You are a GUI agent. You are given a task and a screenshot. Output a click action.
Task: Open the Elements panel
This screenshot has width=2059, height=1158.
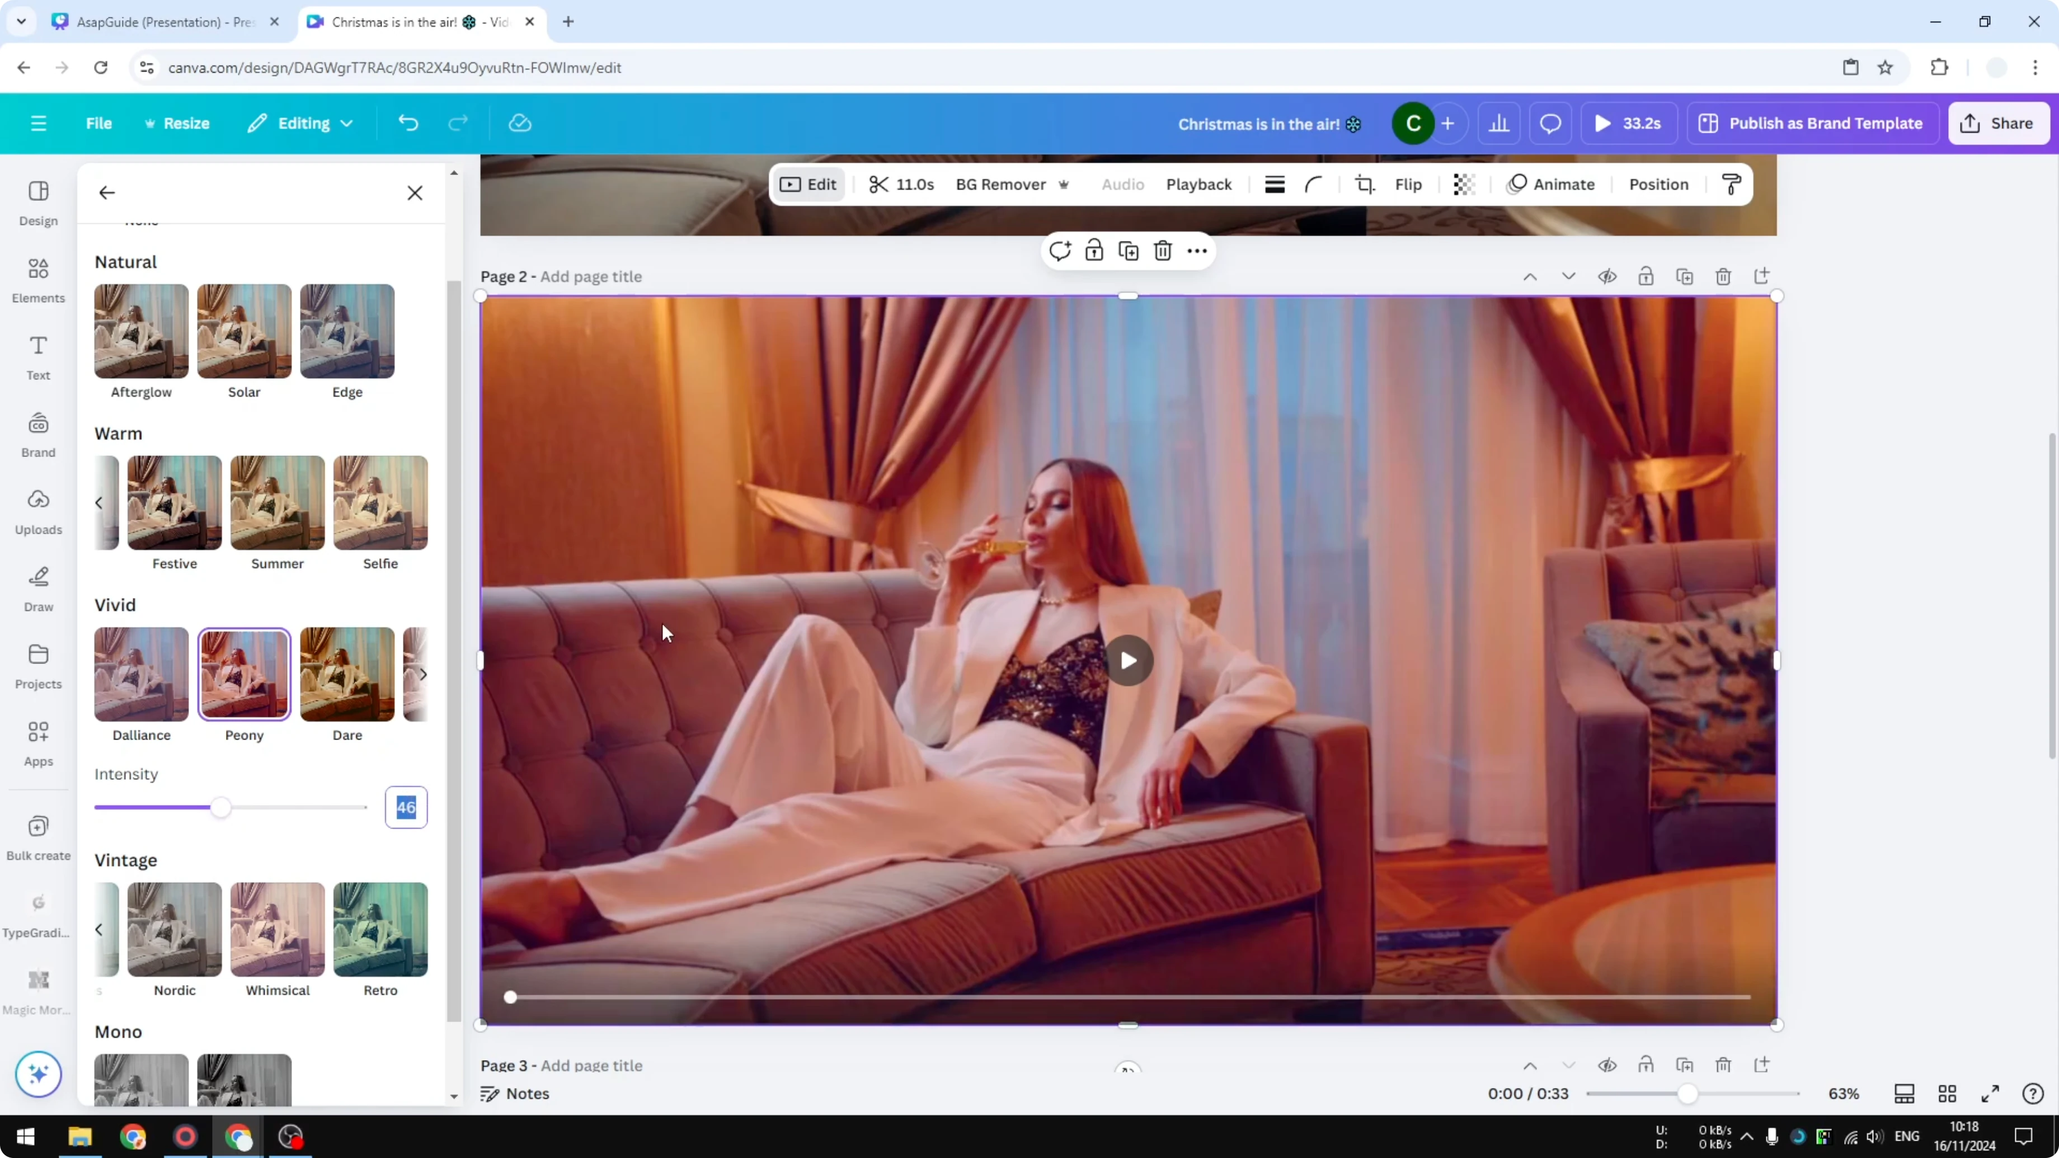37,280
